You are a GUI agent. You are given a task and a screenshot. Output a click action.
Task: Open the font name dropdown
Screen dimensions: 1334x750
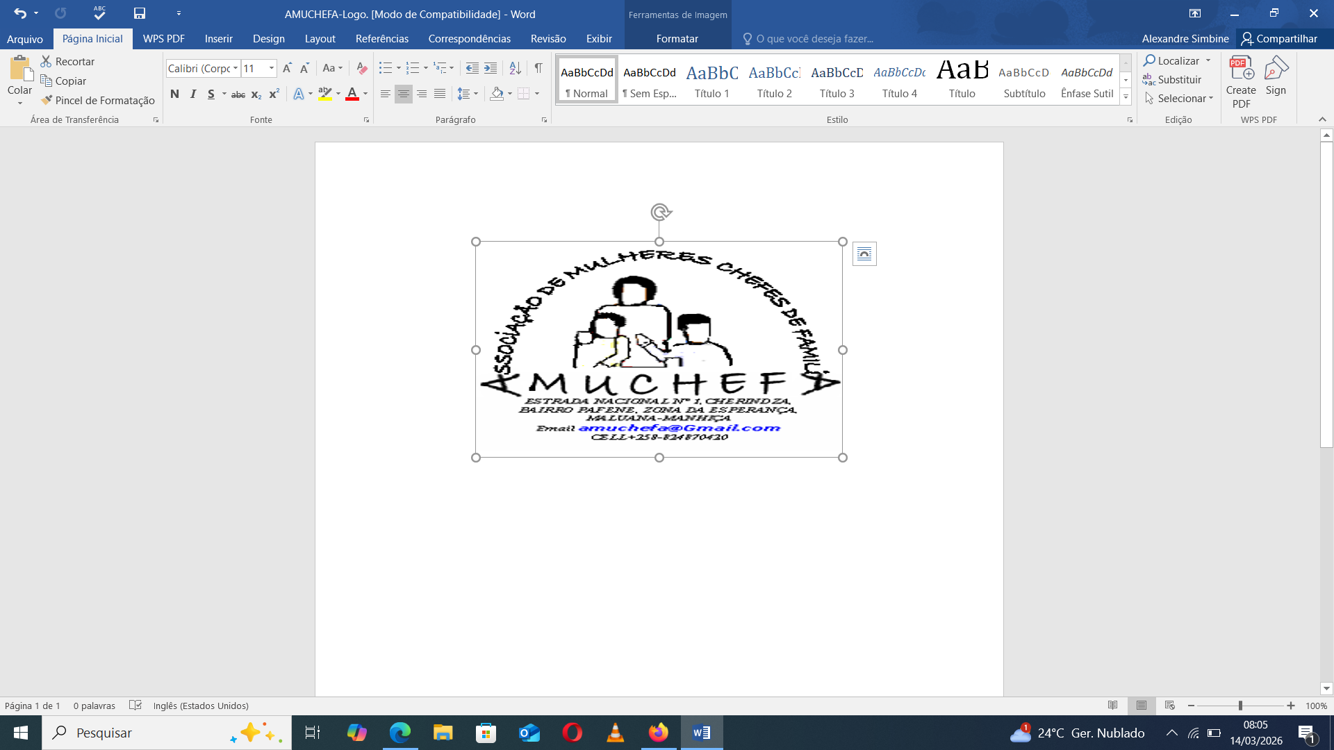[236, 68]
